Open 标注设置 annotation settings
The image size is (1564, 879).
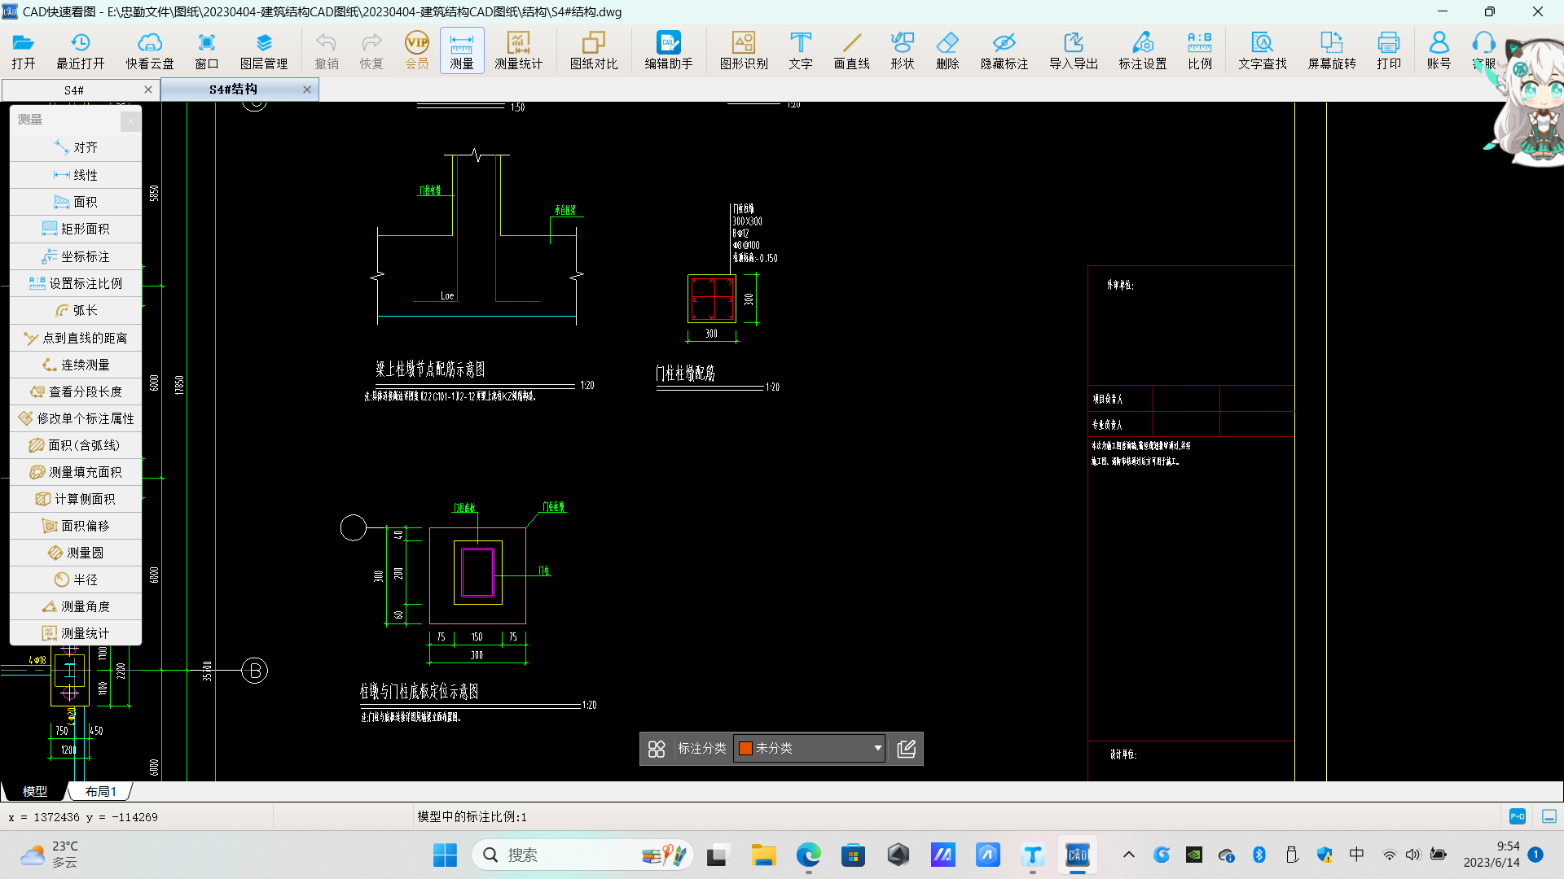[x=1143, y=50]
